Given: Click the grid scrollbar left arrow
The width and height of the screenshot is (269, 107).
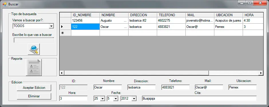Looking at the screenshot, I should [x=62, y=73].
